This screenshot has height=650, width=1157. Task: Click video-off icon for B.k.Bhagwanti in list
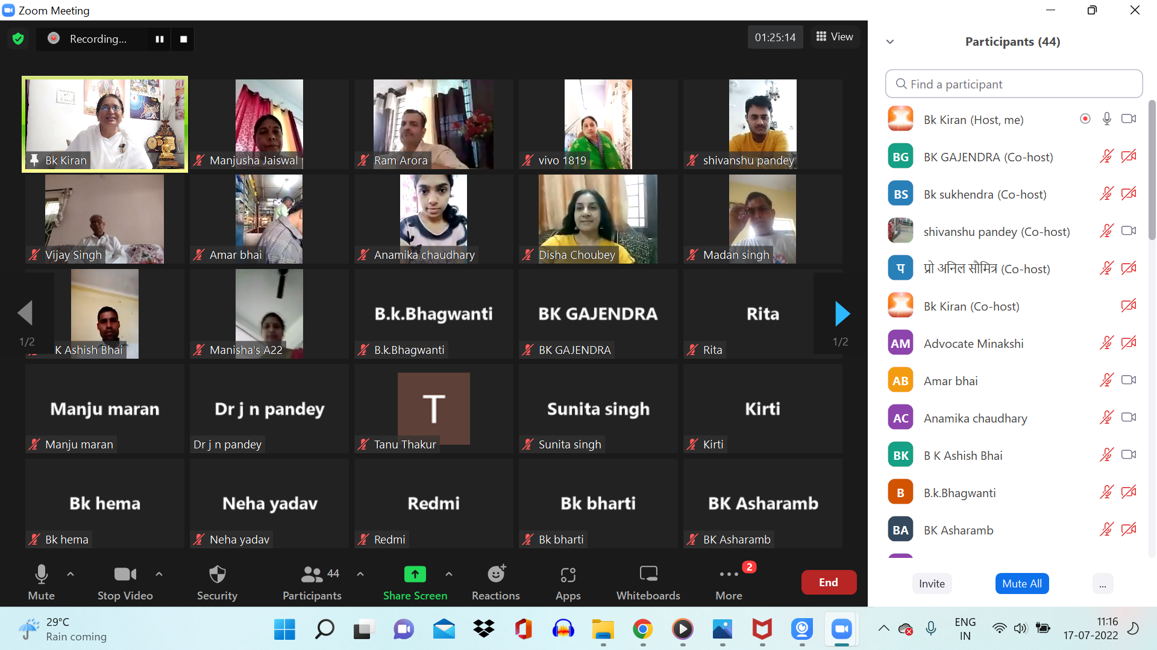(1129, 492)
